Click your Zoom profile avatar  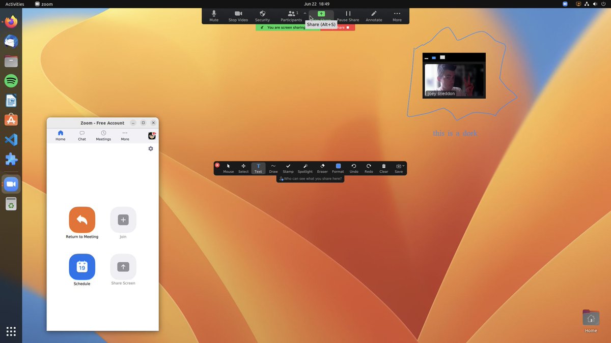coord(151,135)
